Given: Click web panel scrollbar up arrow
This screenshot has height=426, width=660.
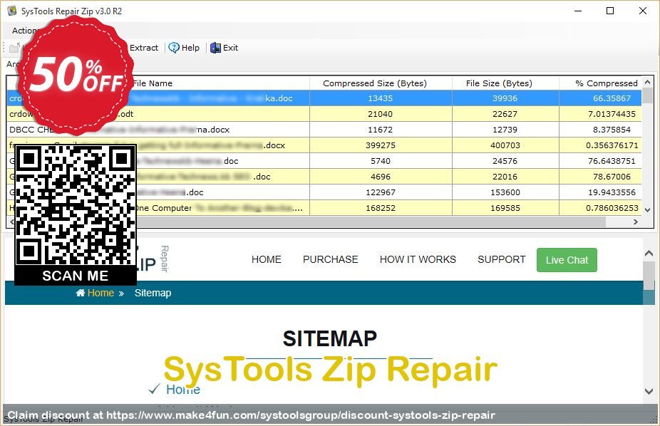Looking at the screenshot, I should click(x=649, y=253).
